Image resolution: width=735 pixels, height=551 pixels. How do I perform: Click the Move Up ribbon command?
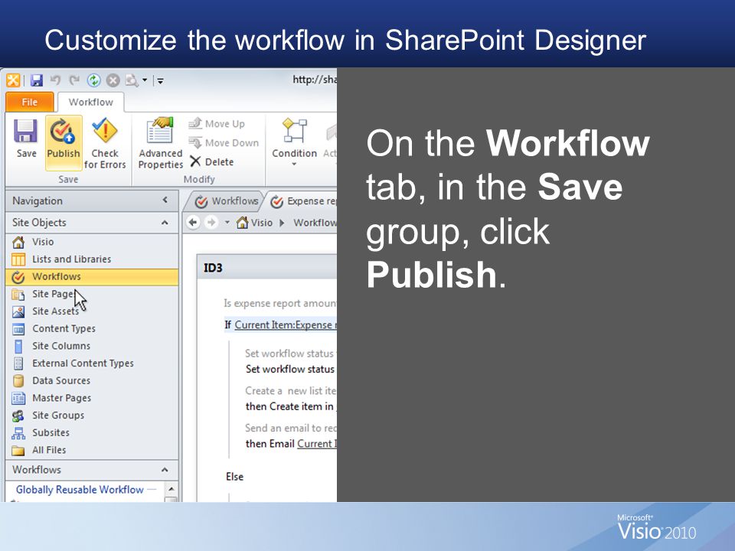pyautogui.click(x=217, y=124)
